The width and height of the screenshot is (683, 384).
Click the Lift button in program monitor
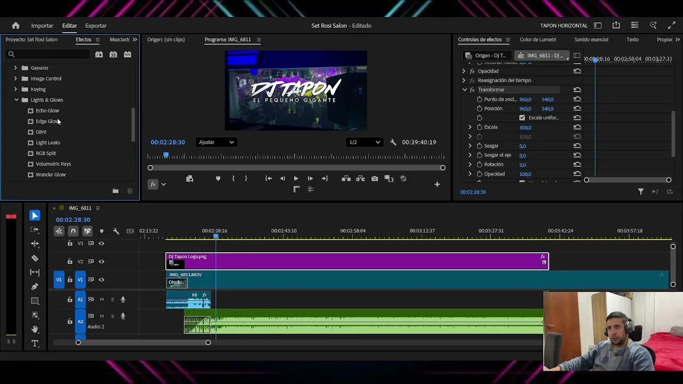[x=346, y=179]
